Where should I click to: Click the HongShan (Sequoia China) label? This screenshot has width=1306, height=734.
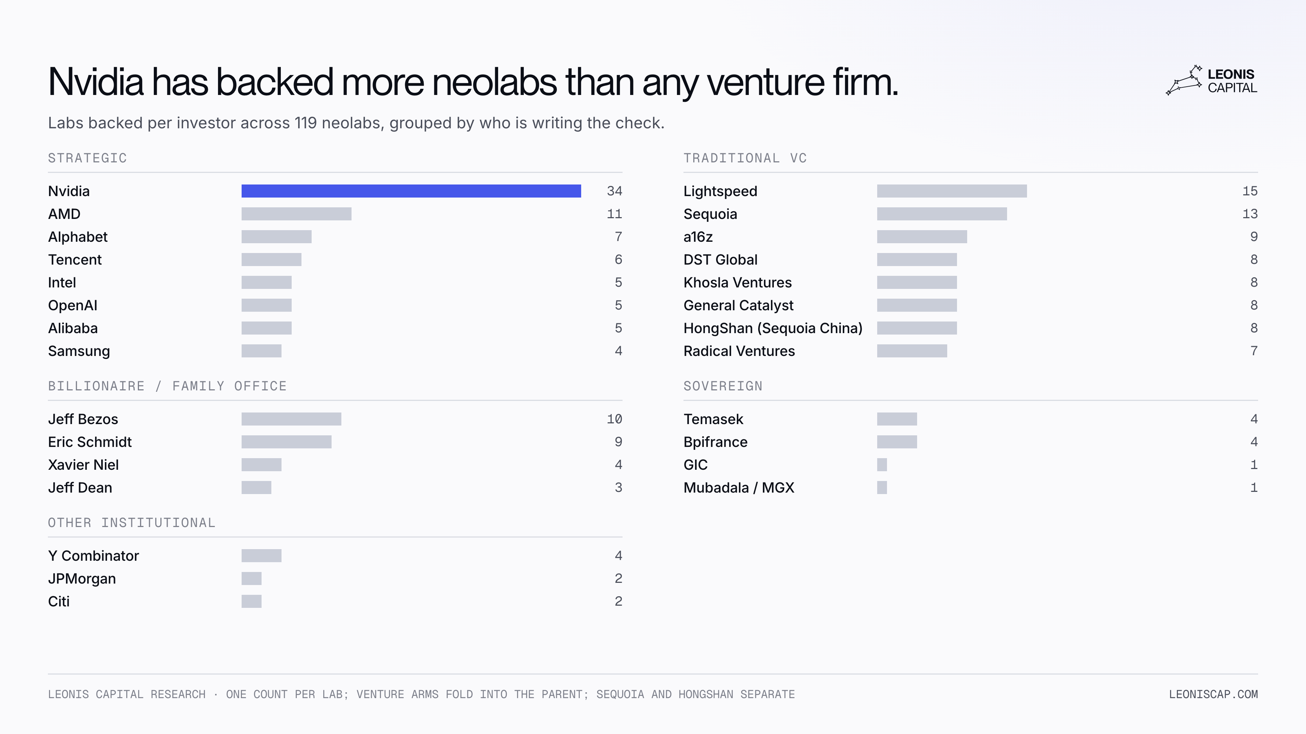coord(773,328)
